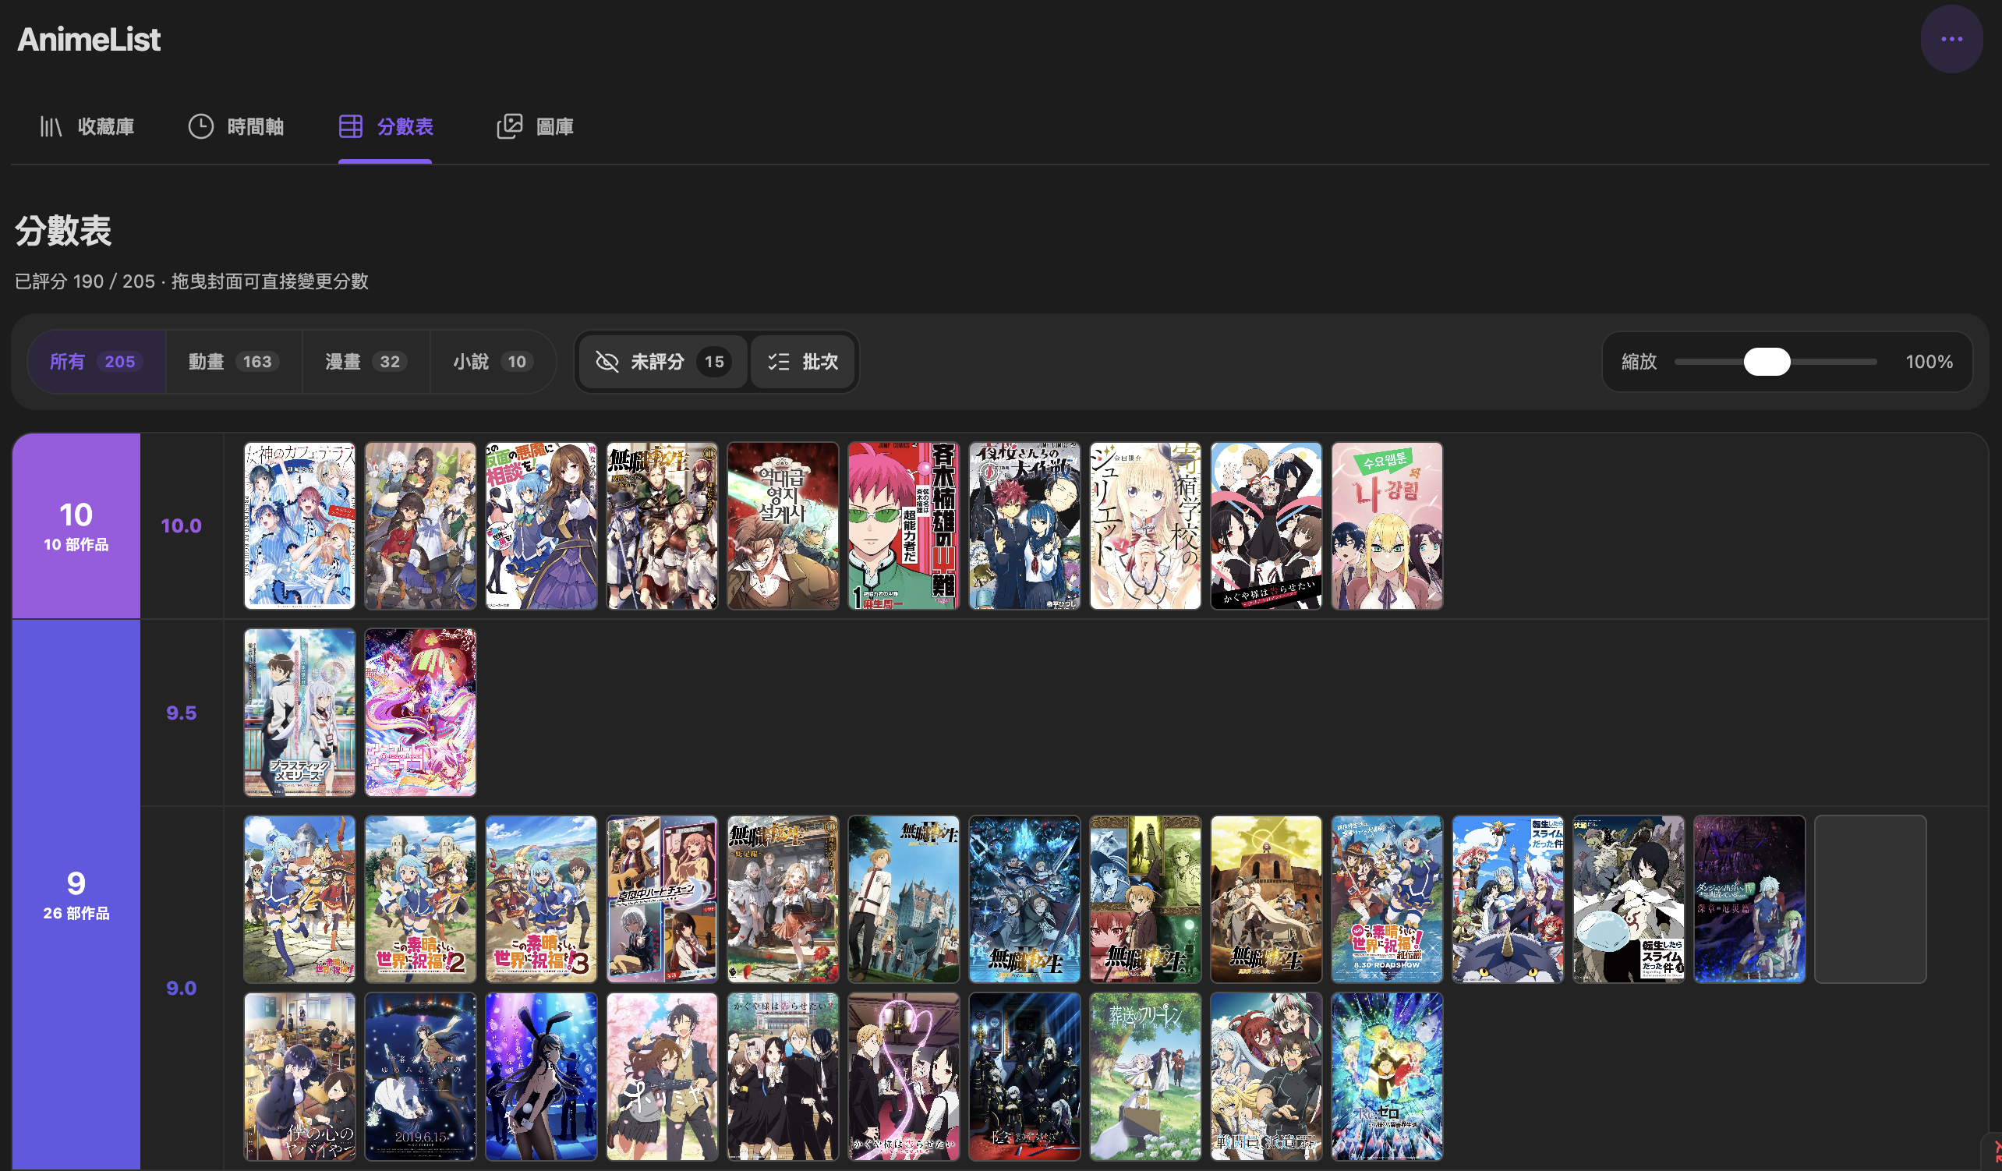Click the blue 9 tier header
Screen dimensions: 2002x1171
(x=76, y=894)
